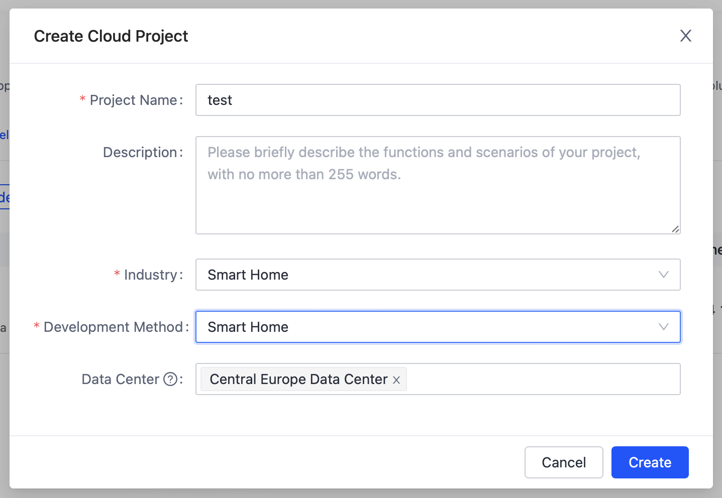The image size is (722, 498).
Task: Click the textarea resize handle icon
Action: point(675,229)
